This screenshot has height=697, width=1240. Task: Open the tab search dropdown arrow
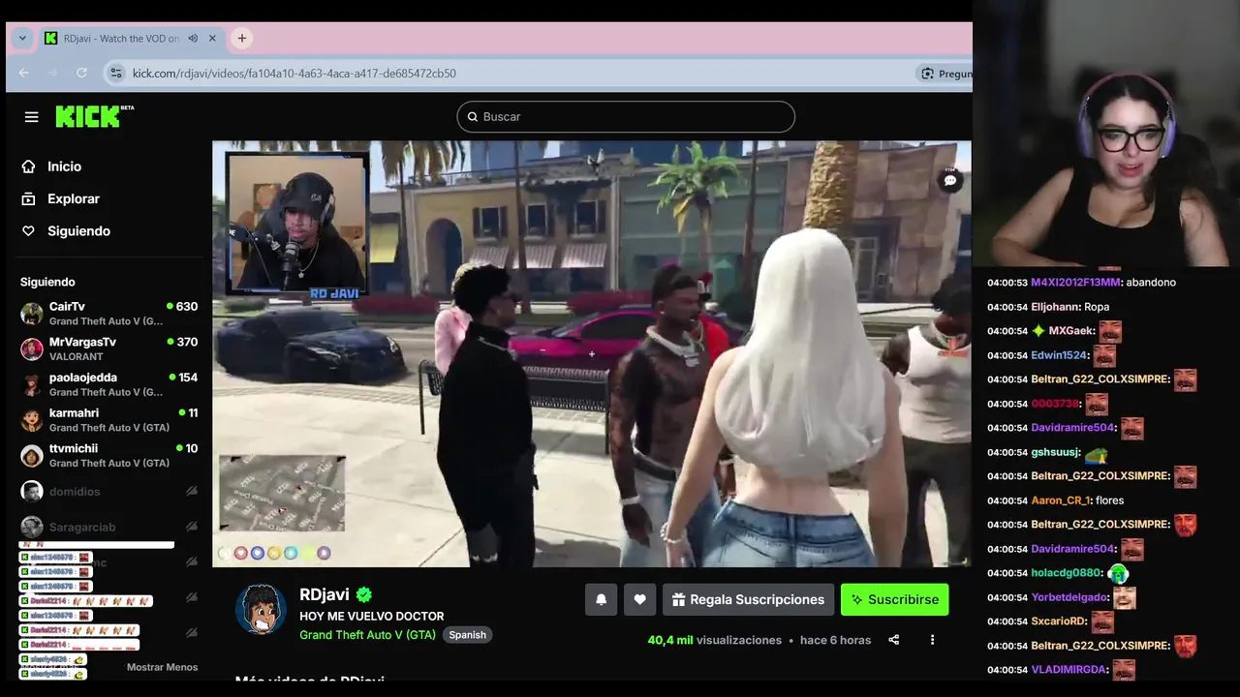[22, 38]
